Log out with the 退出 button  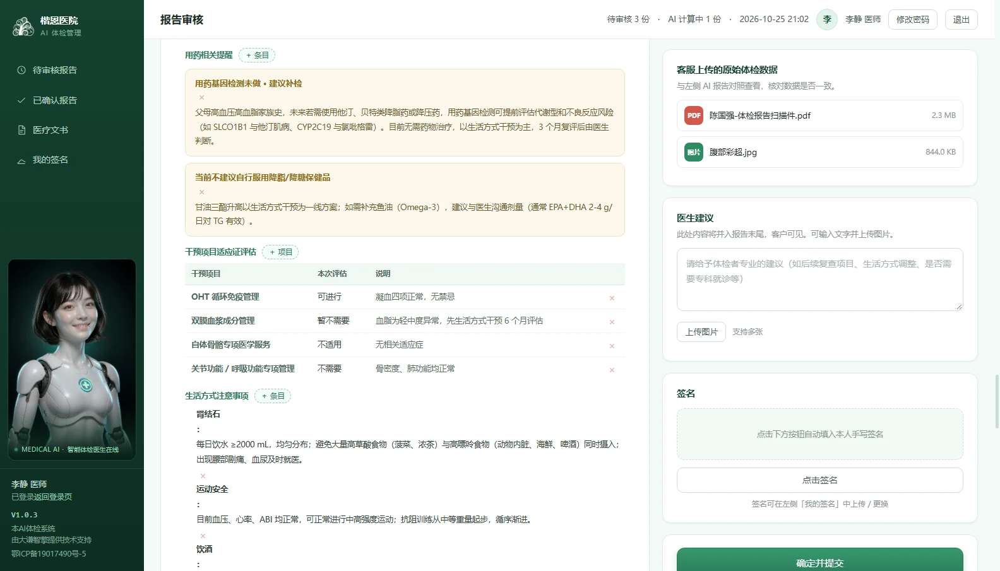coord(961,20)
